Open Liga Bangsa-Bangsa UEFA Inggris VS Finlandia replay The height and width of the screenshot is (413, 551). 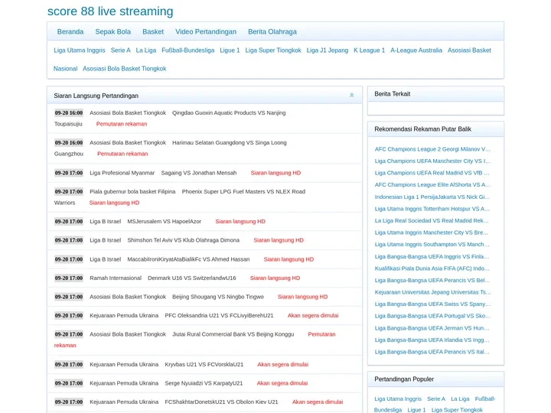coord(432,257)
